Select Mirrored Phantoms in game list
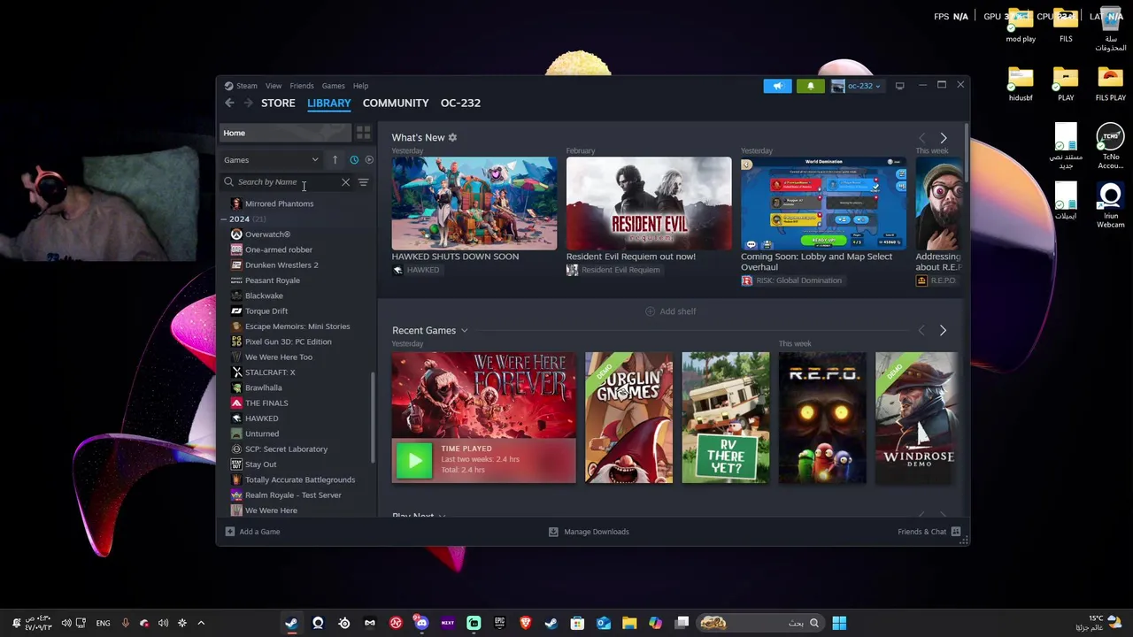Screen dimensions: 1133x637 click(279, 203)
